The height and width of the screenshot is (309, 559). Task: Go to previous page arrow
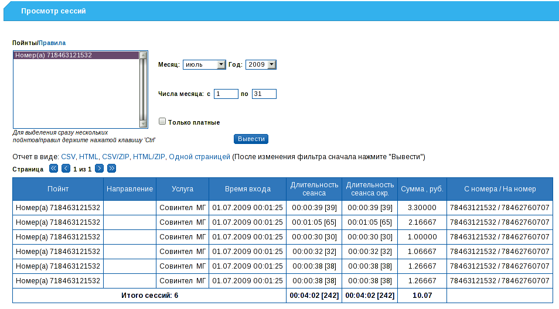pos(66,169)
